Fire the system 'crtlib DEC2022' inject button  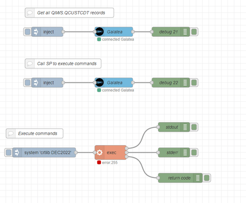click(x=9, y=152)
